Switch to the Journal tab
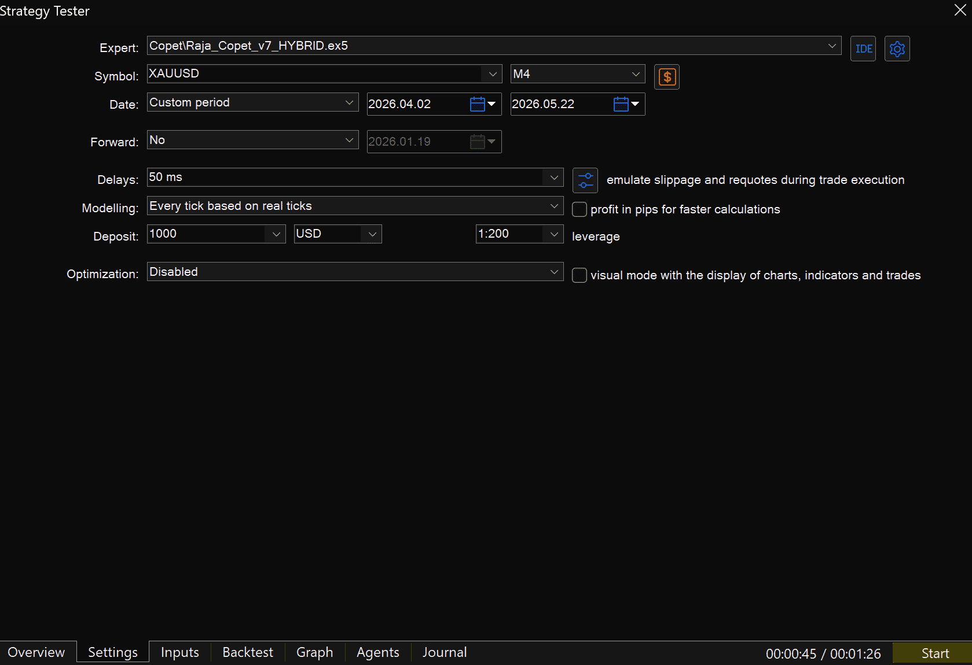The width and height of the screenshot is (972, 665). coord(445,652)
